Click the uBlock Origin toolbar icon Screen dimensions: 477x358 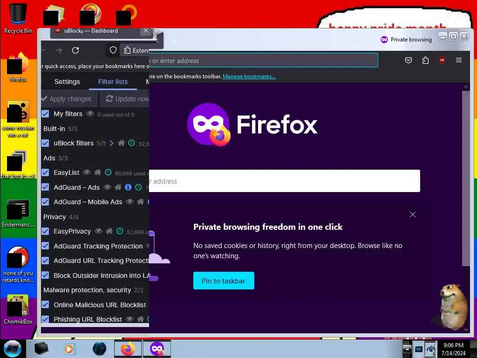coord(442,60)
